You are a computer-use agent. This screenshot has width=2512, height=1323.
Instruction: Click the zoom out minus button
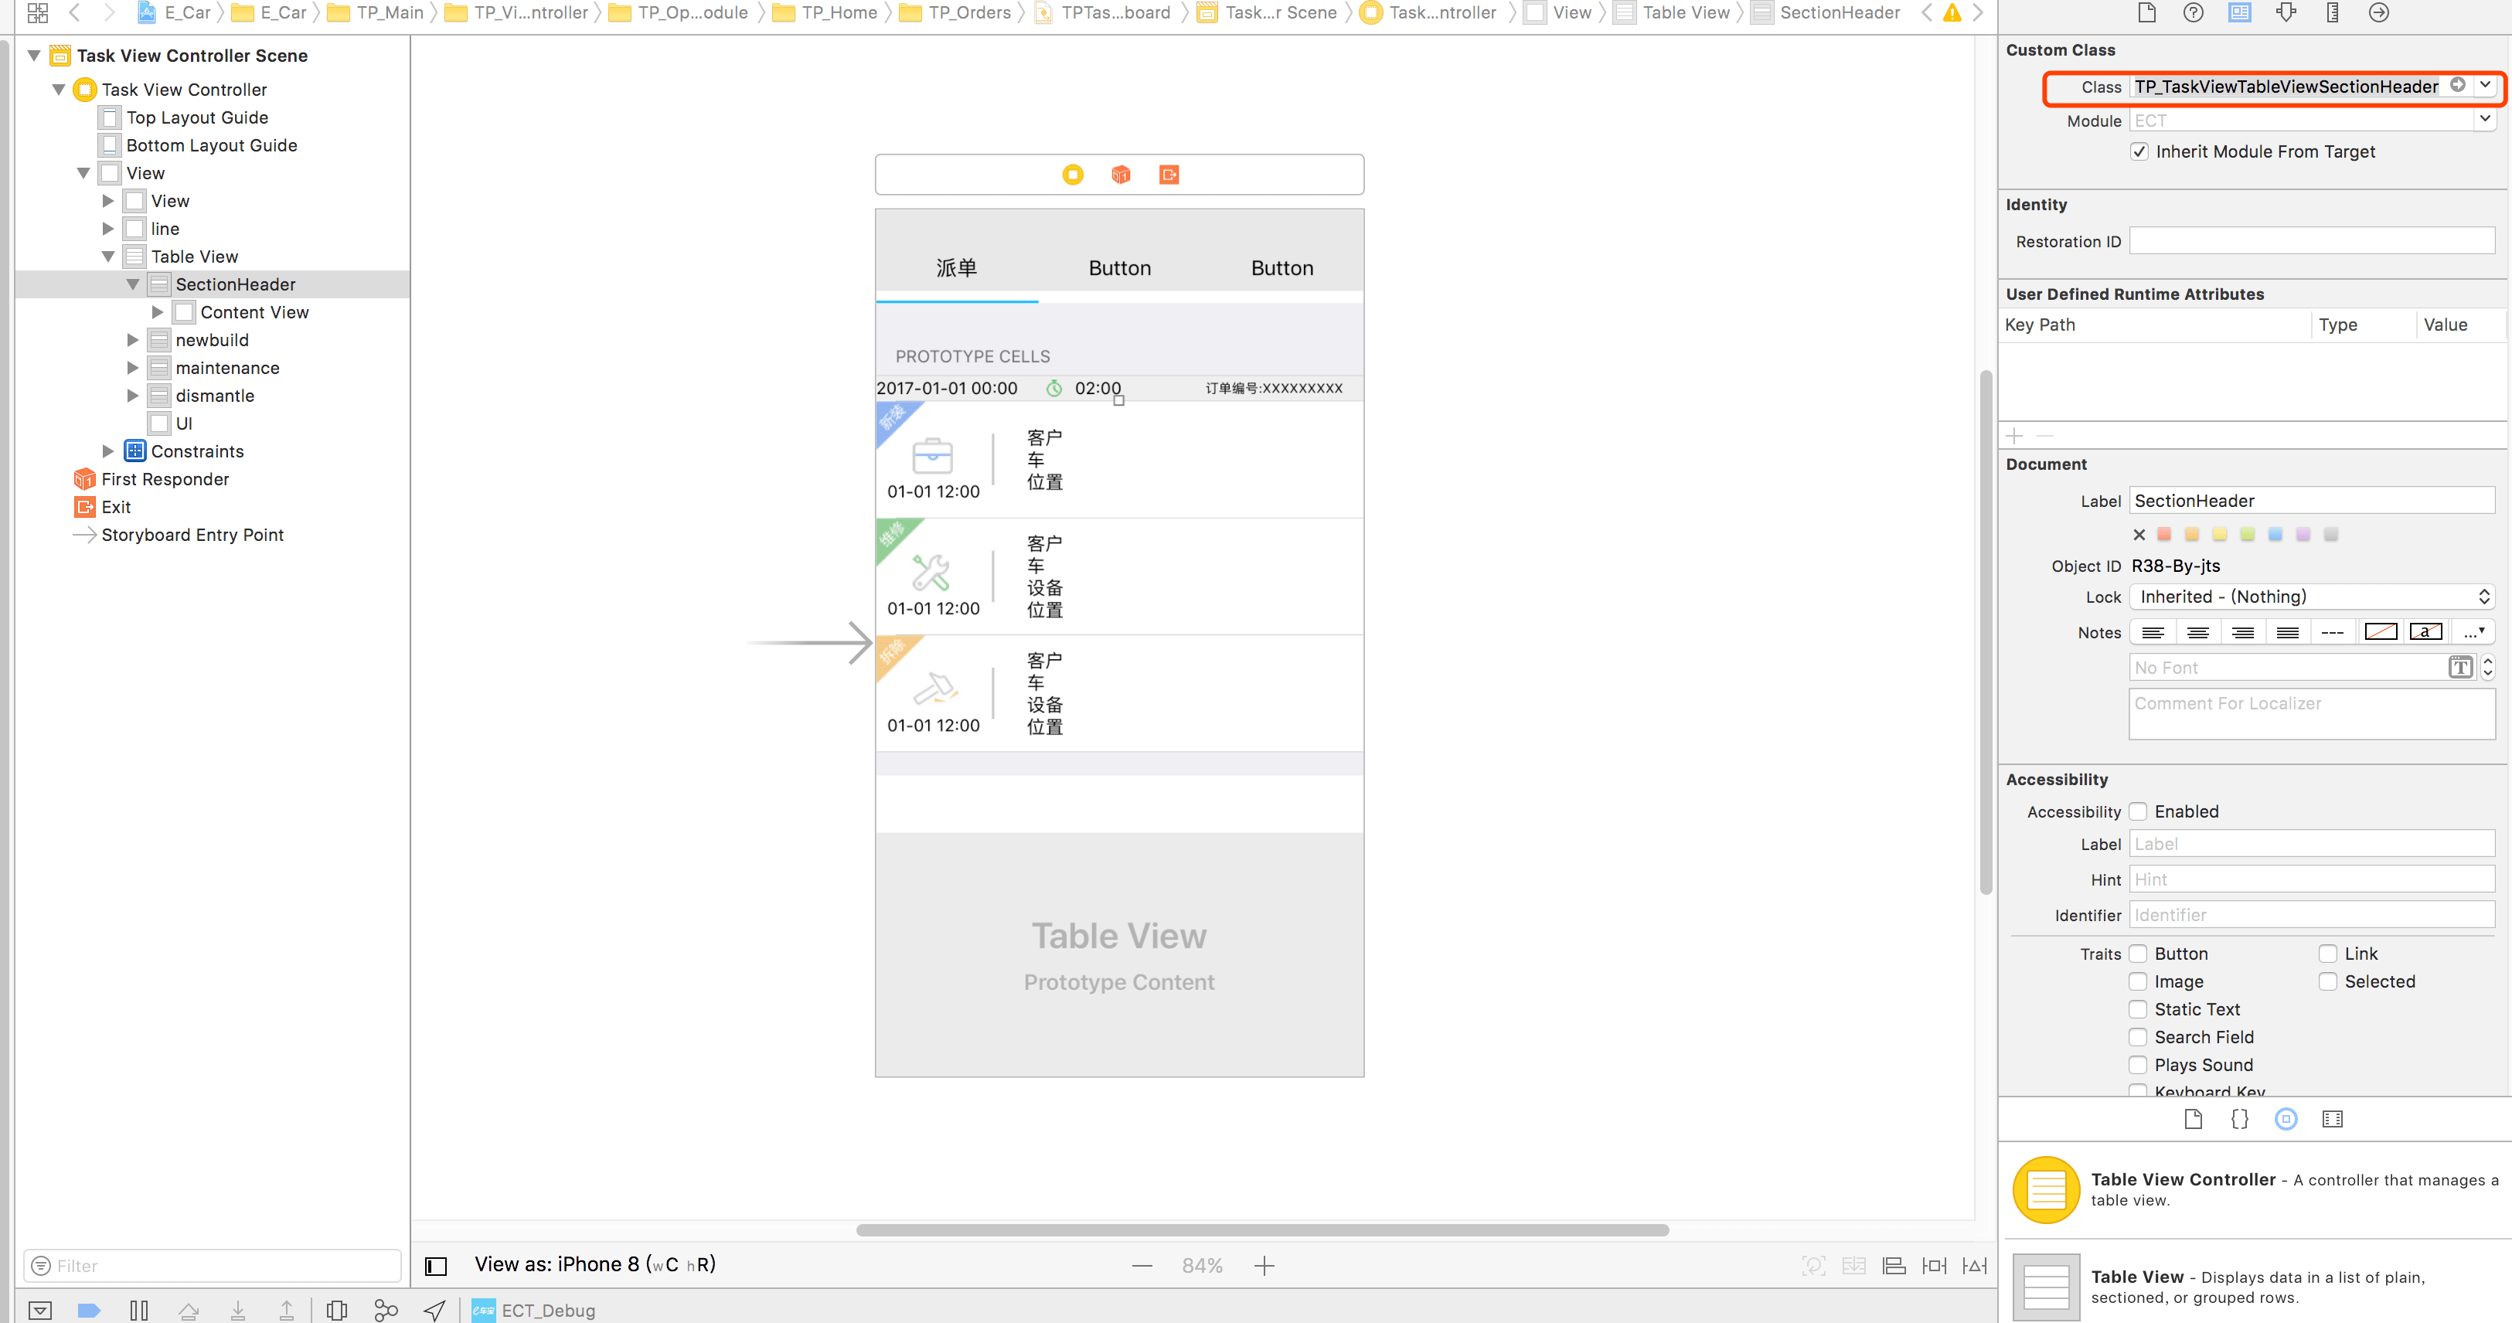[x=1141, y=1264]
